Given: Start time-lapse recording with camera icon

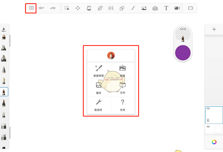Looking at the screenshot, I should 177,8.
